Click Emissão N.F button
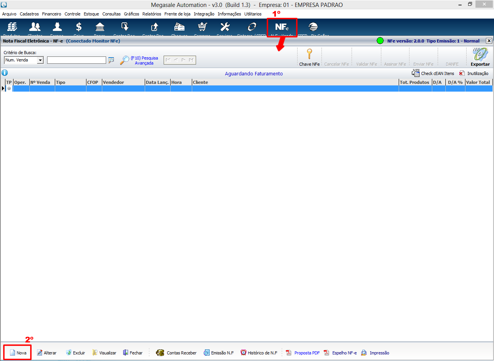The image size is (494, 361). (219, 353)
